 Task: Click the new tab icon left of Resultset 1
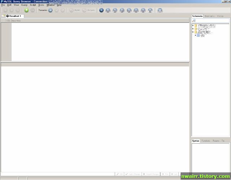point(3,16)
